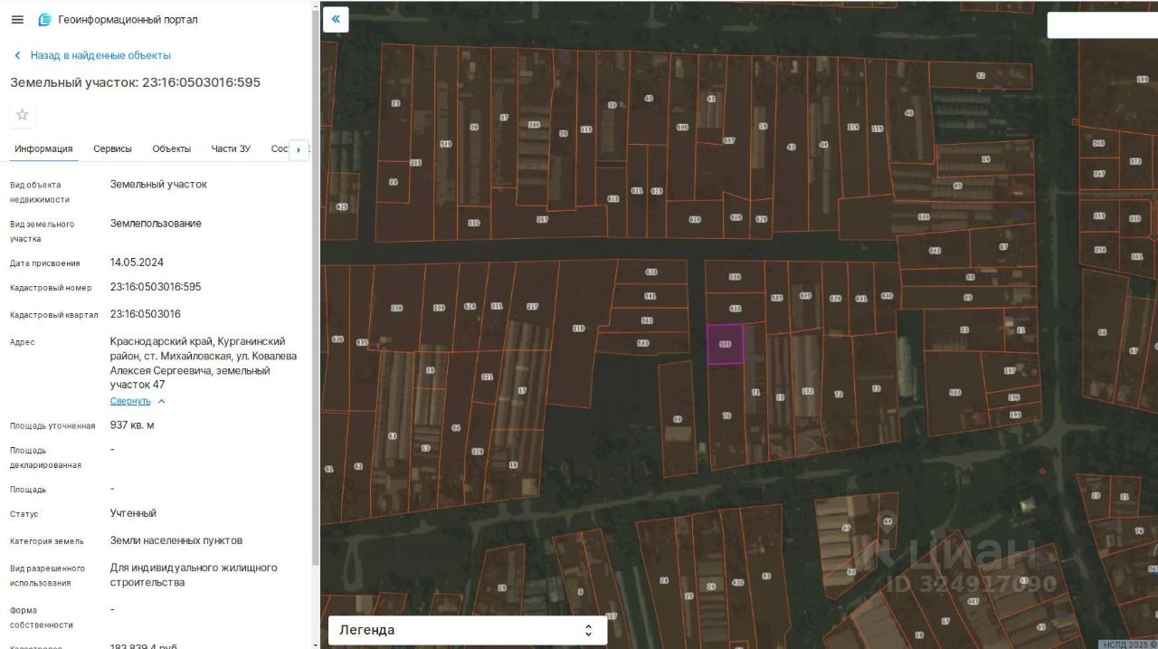
Task: Click the permitted use text Для индивидуального жилищного строительства
Action: point(194,575)
